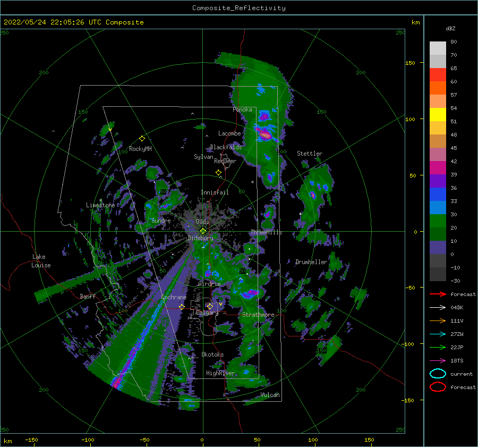The width and height of the screenshot is (478, 447).
Task: Click the Airdrie label
Action: 209,284
